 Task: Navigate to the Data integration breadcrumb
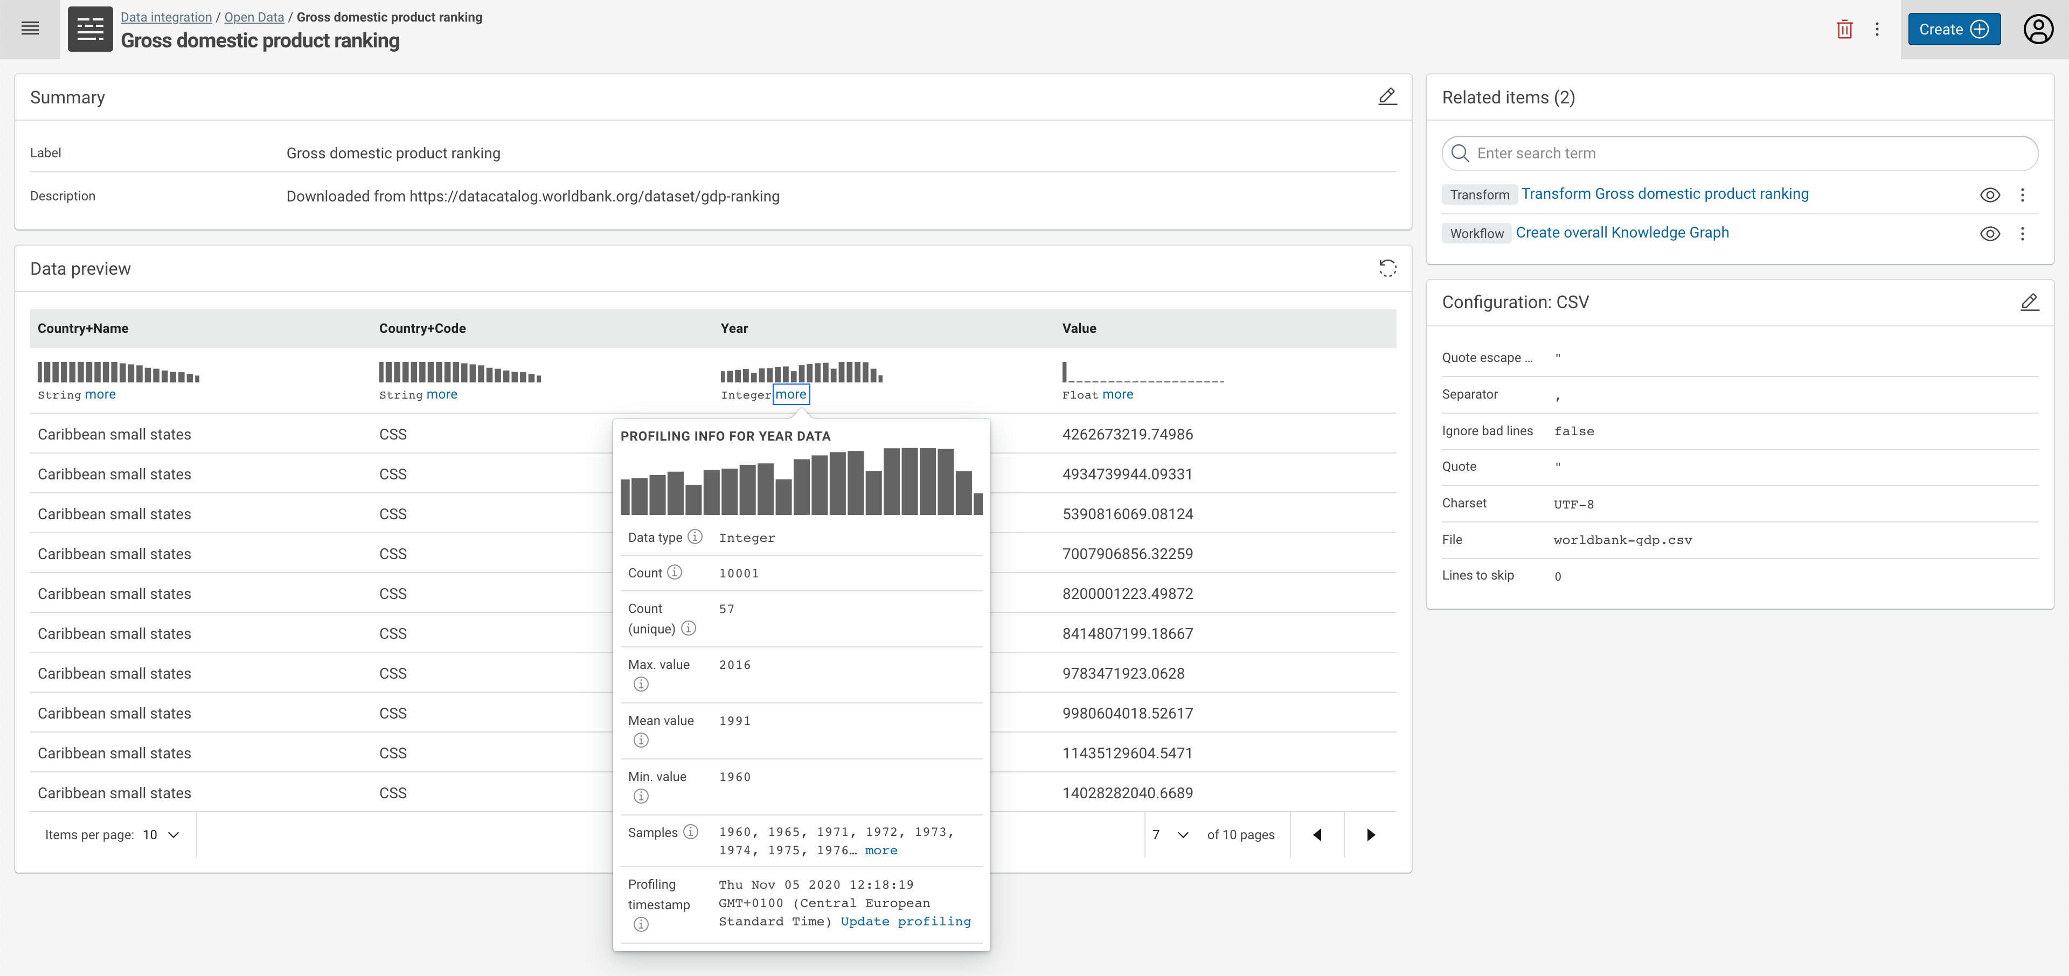pos(165,16)
